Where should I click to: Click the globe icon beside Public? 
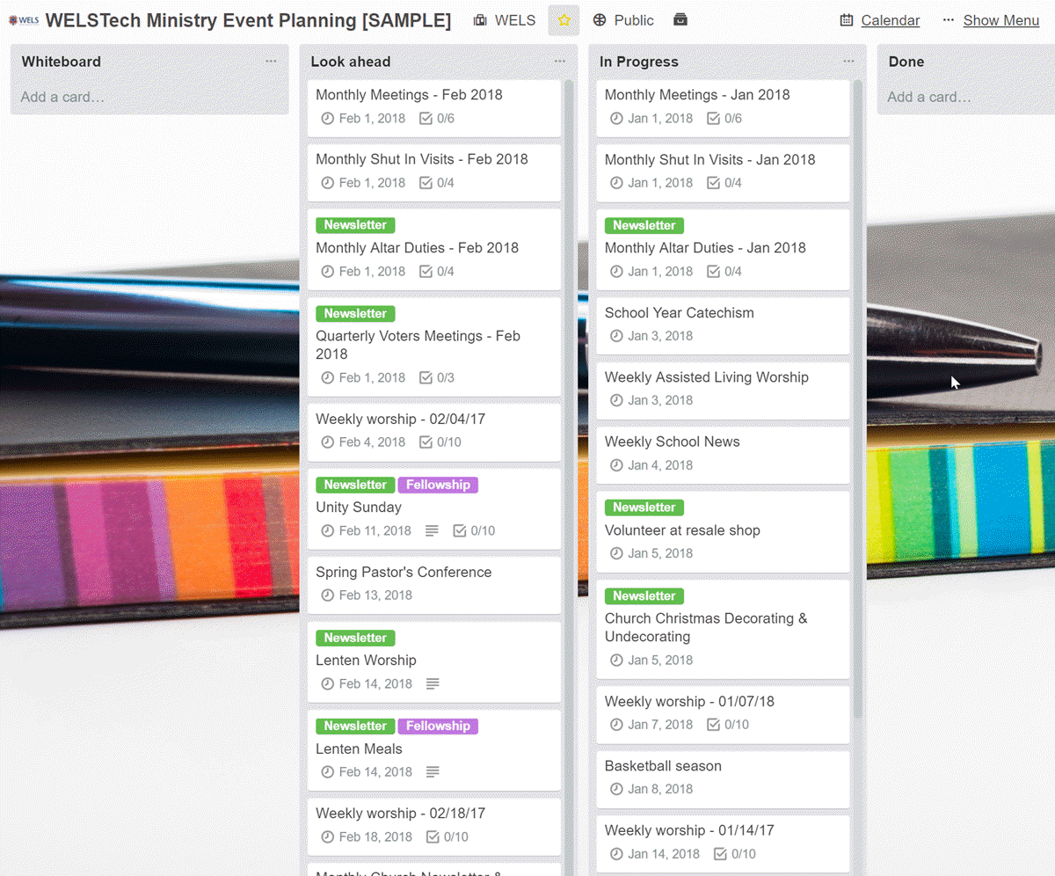click(x=600, y=20)
